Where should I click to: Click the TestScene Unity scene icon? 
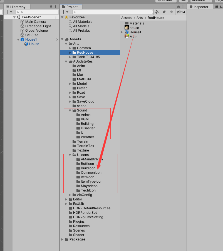coord(19,17)
